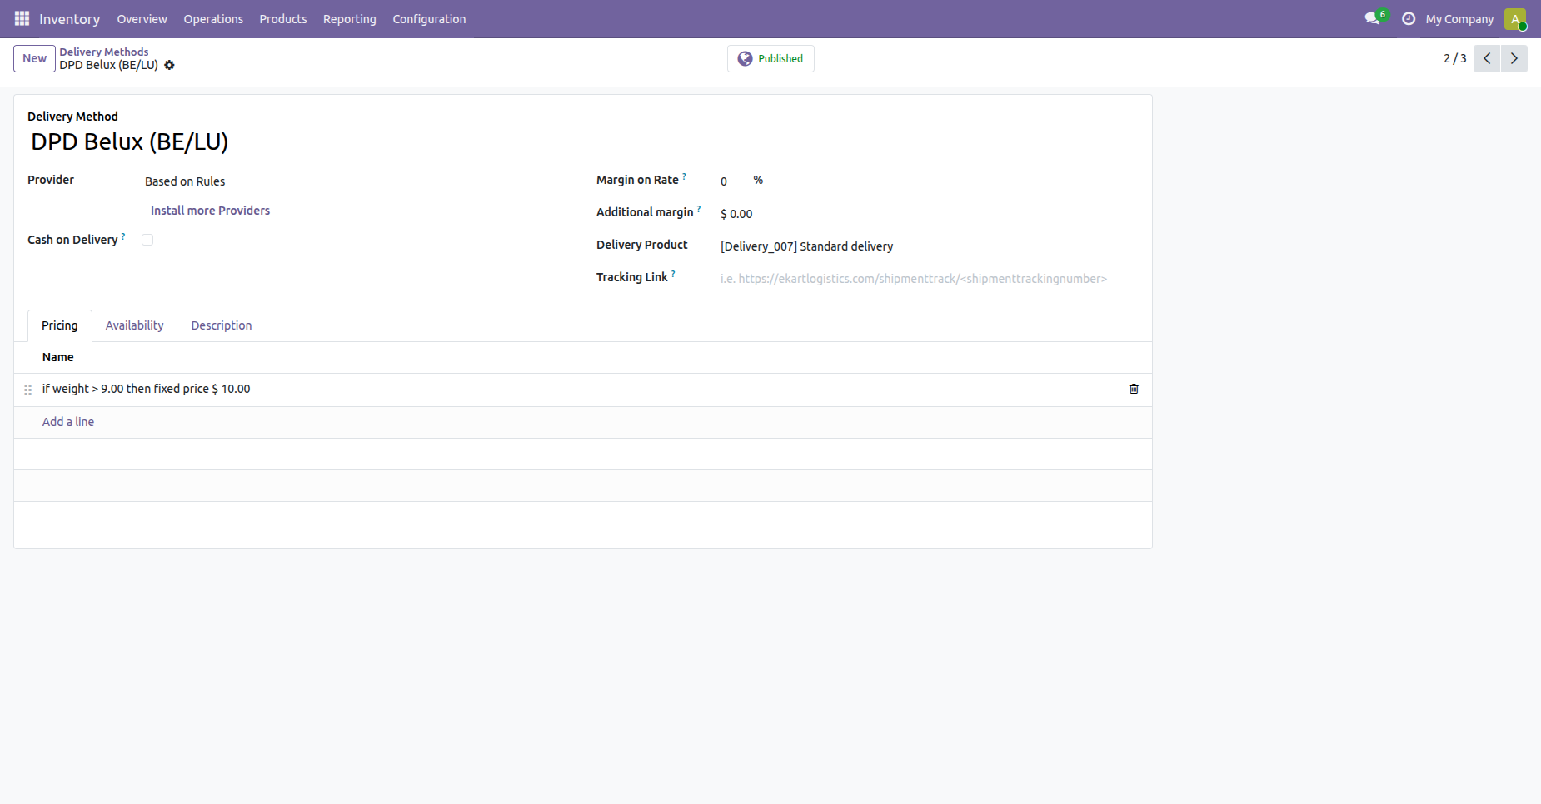Open the gear actions menu beside record name
The image size is (1541, 804).
[x=169, y=65]
